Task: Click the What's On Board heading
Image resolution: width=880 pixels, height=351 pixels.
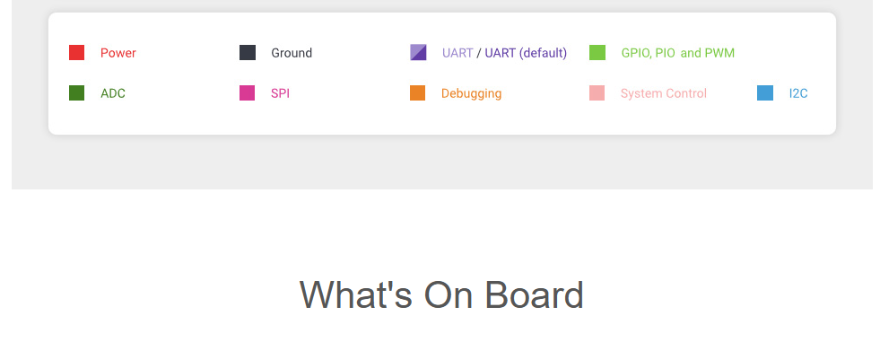Action: point(441,294)
